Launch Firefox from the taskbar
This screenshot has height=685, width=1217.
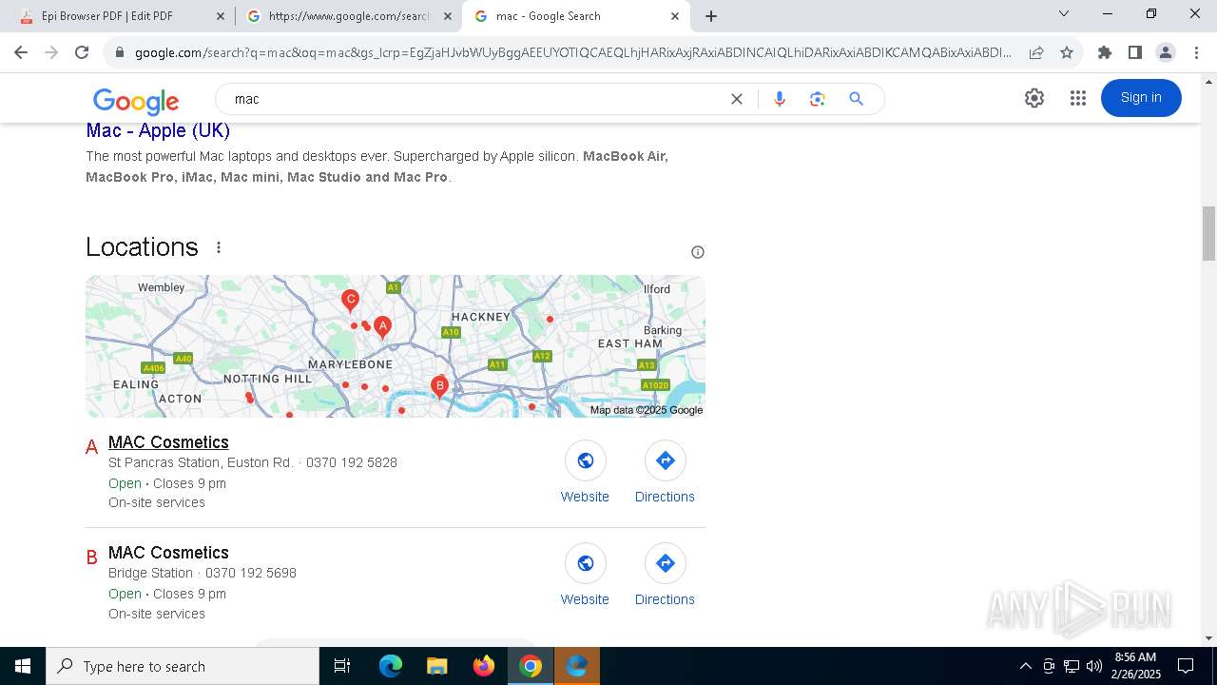tap(484, 666)
